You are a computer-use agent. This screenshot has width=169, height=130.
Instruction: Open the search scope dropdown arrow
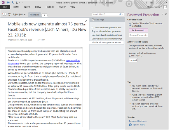[123, 14]
